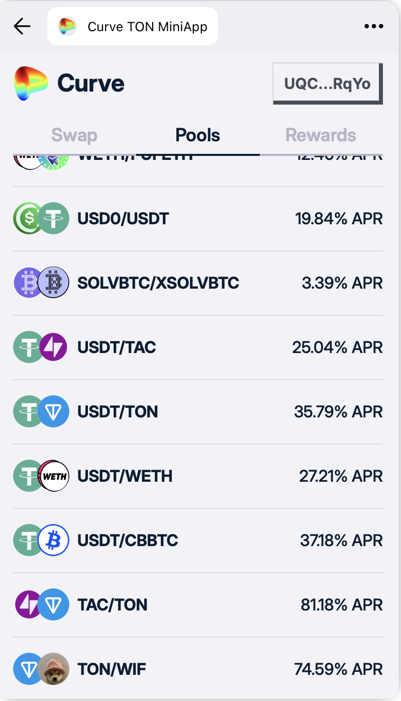
Task: Click the blue Bitcoin CBBTC token icon
Action: (x=54, y=540)
